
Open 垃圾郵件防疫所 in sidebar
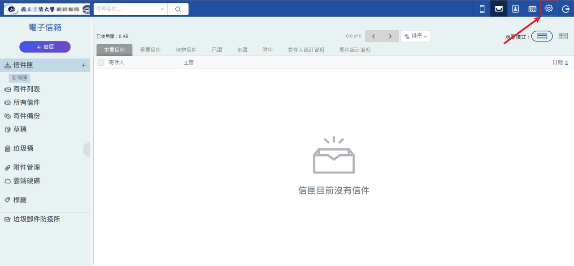(37, 219)
